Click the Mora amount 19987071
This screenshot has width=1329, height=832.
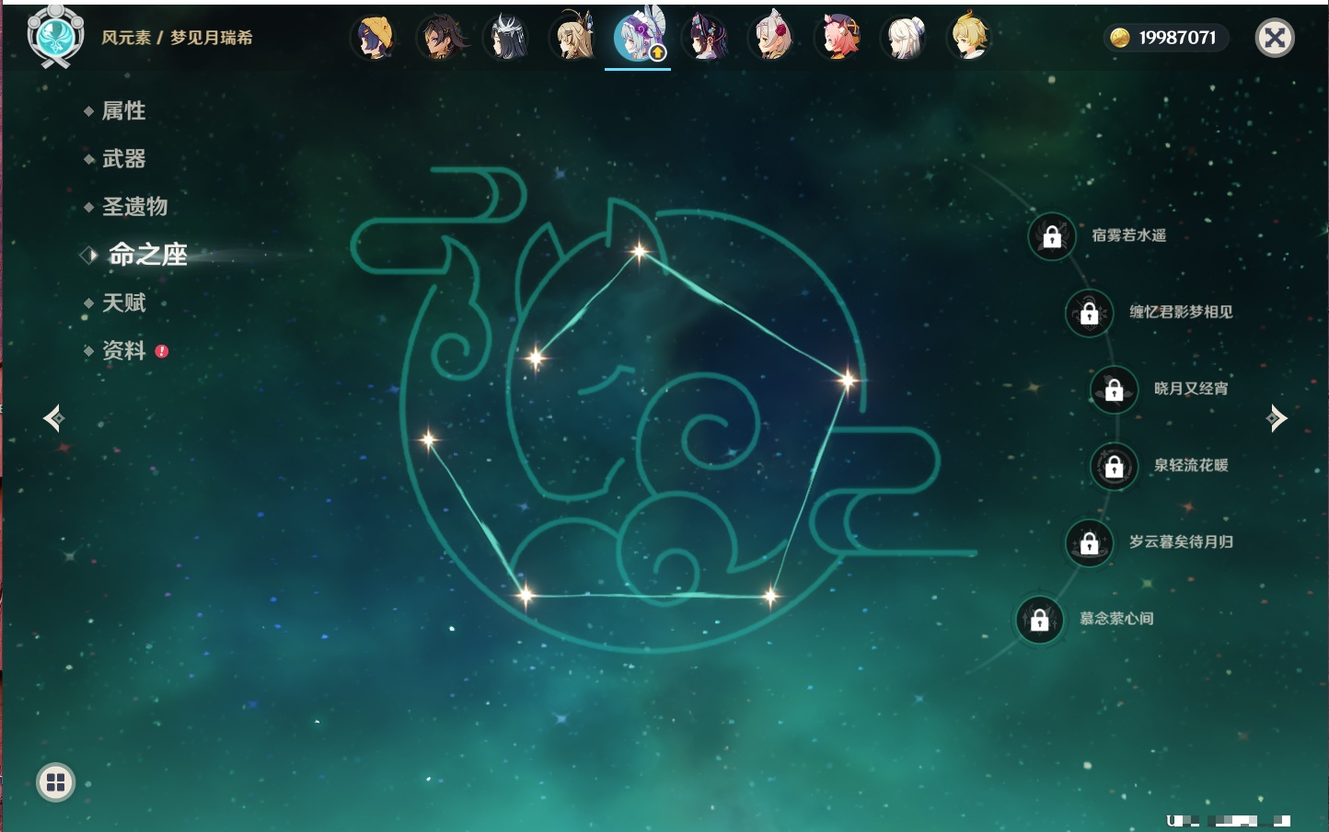pyautogui.click(x=1177, y=38)
